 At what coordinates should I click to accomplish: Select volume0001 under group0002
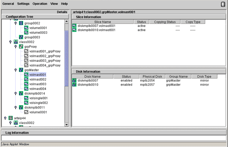point(38,28)
